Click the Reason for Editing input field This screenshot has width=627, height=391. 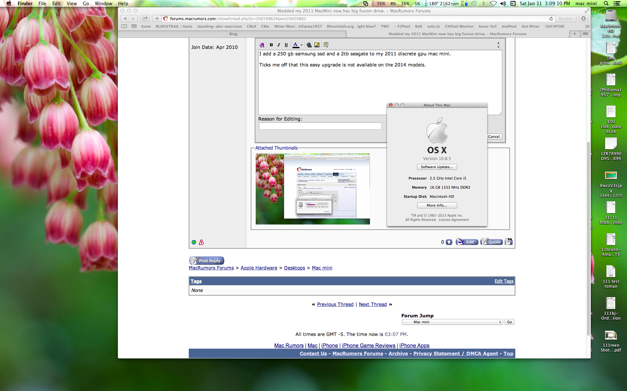click(x=320, y=126)
